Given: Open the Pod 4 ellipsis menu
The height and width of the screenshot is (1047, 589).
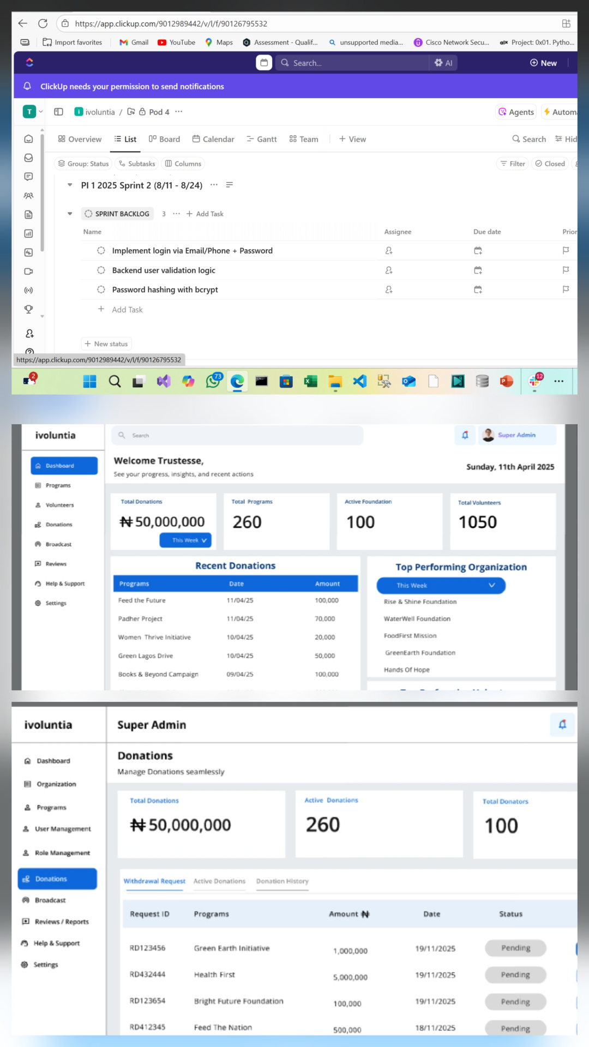Looking at the screenshot, I should click(178, 112).
